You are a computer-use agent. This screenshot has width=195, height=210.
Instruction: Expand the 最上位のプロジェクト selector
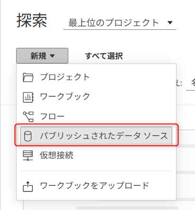pyautogui.click(x=120, y=23)
